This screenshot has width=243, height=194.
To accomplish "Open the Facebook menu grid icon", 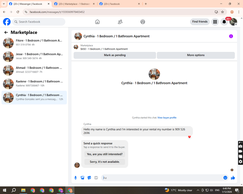I will 215,22.
